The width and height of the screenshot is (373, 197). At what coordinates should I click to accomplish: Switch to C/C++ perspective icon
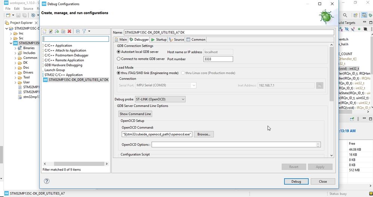pos(364,15)
